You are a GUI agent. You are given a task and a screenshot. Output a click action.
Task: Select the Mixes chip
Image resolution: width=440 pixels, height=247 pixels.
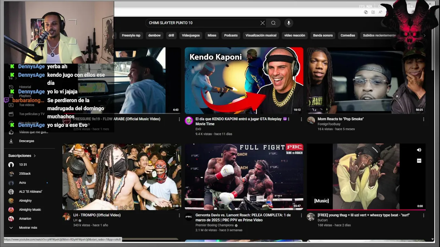click(212, 35)
